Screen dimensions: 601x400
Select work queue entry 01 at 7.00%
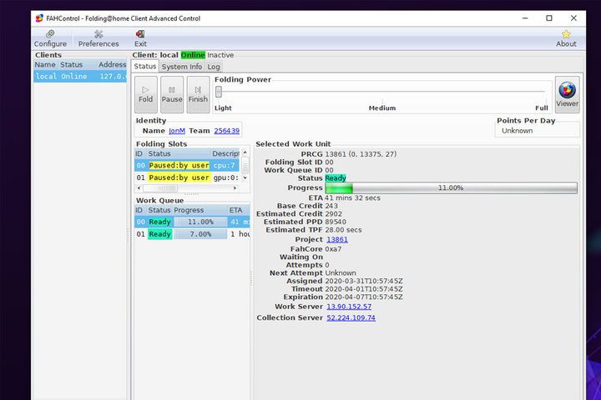pyautogui.click(x=192, y=234)
